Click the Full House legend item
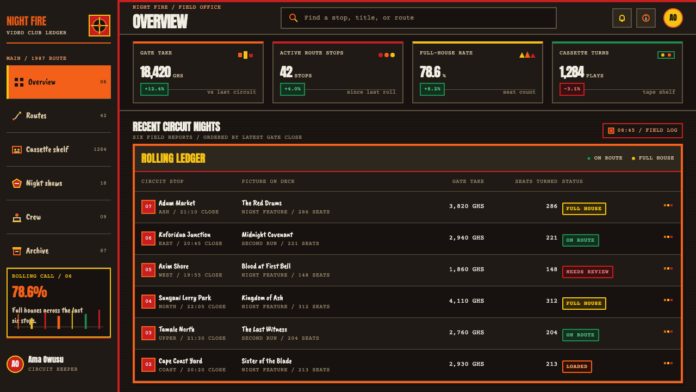Viewport: 696px width, 392px height. click(653, 158)
